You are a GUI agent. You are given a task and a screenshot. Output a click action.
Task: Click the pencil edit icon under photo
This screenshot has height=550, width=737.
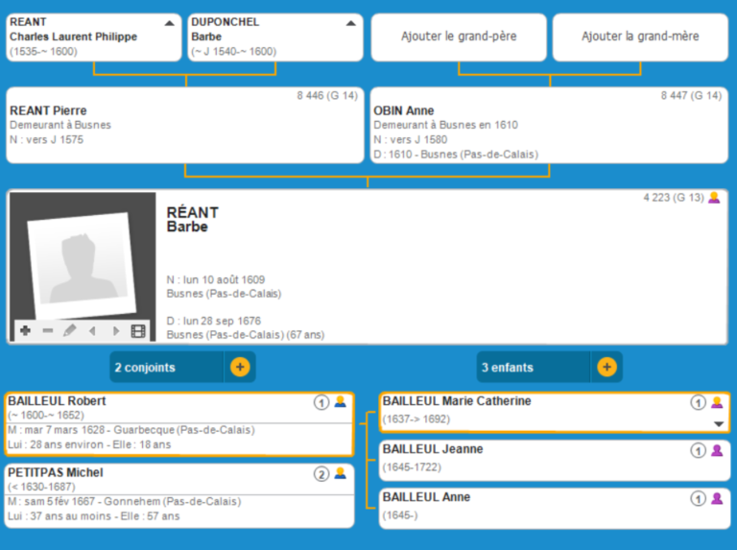click(x=70, y=331)
